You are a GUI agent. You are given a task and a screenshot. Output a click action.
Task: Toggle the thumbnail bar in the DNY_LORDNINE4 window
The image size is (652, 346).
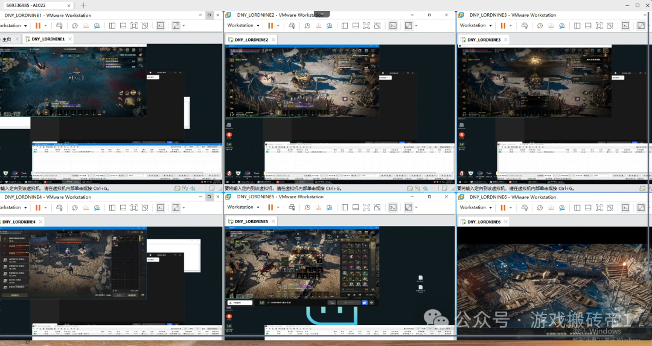123,208
